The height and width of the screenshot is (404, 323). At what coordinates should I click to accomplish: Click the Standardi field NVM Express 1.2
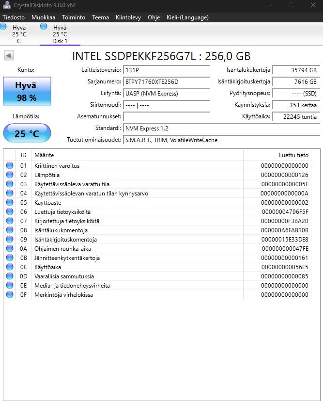[222, 129]
